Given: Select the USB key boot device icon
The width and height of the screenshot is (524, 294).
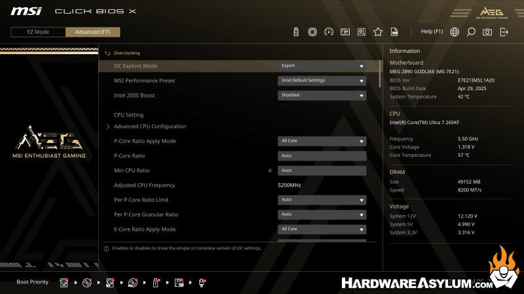Looking at the screenshot, I should point(156,283).
